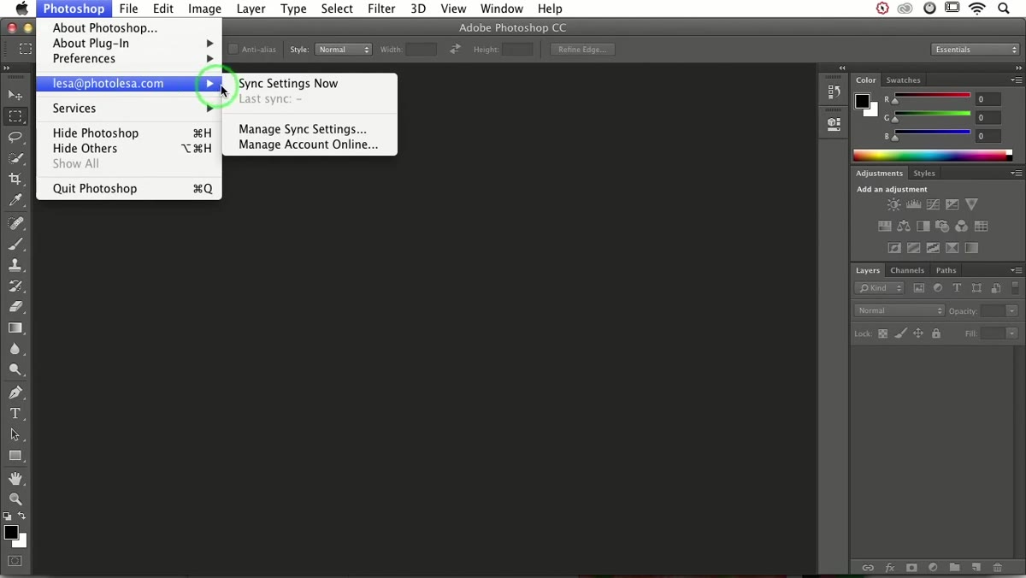
Task: Select the Crop tool
Action: pyautogui.click(x=15, y=179)
